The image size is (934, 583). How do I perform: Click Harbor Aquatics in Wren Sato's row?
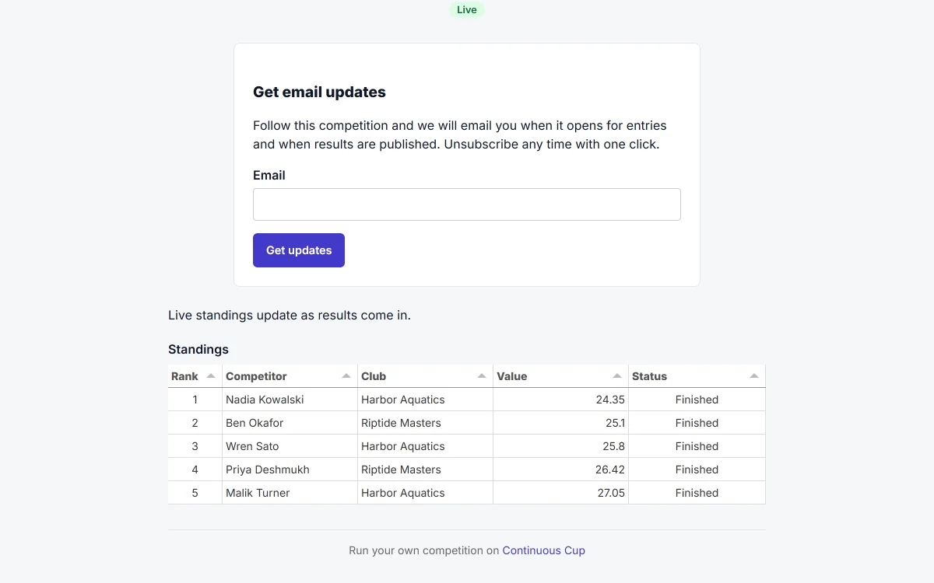point(403,446)
